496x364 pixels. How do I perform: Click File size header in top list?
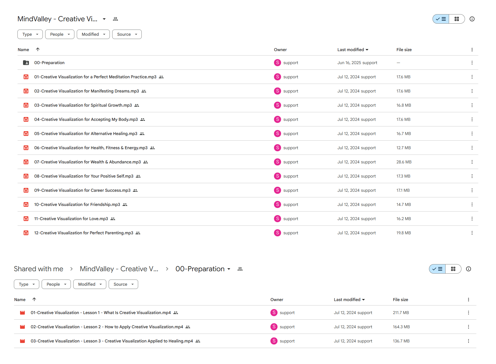[x=404, y=50]
